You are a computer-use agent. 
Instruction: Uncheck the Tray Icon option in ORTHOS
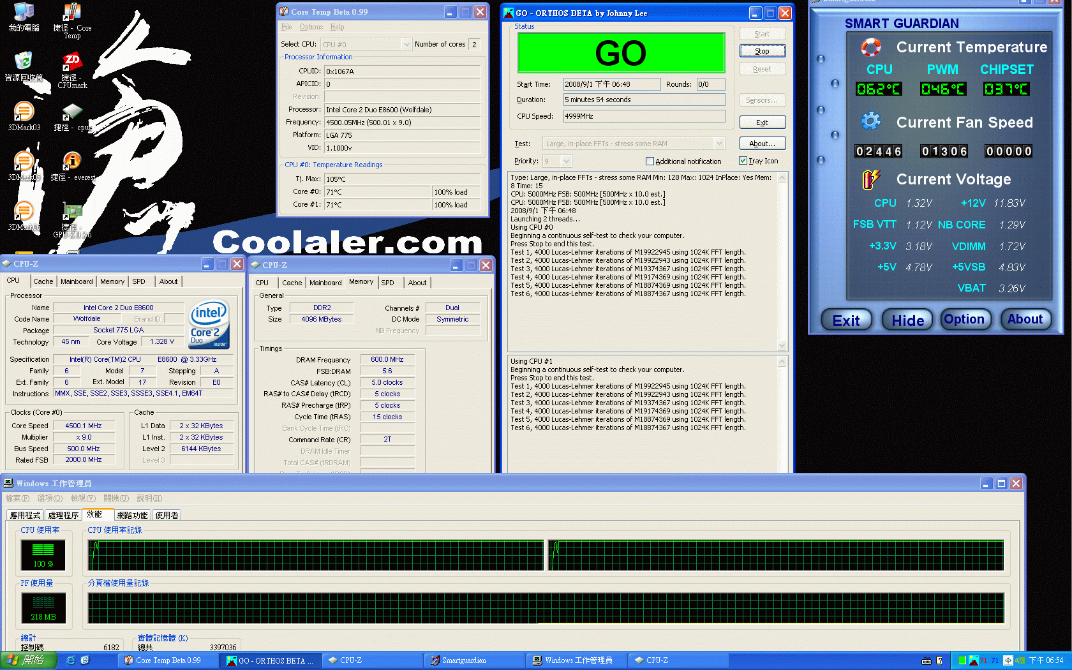click(743, 161)
